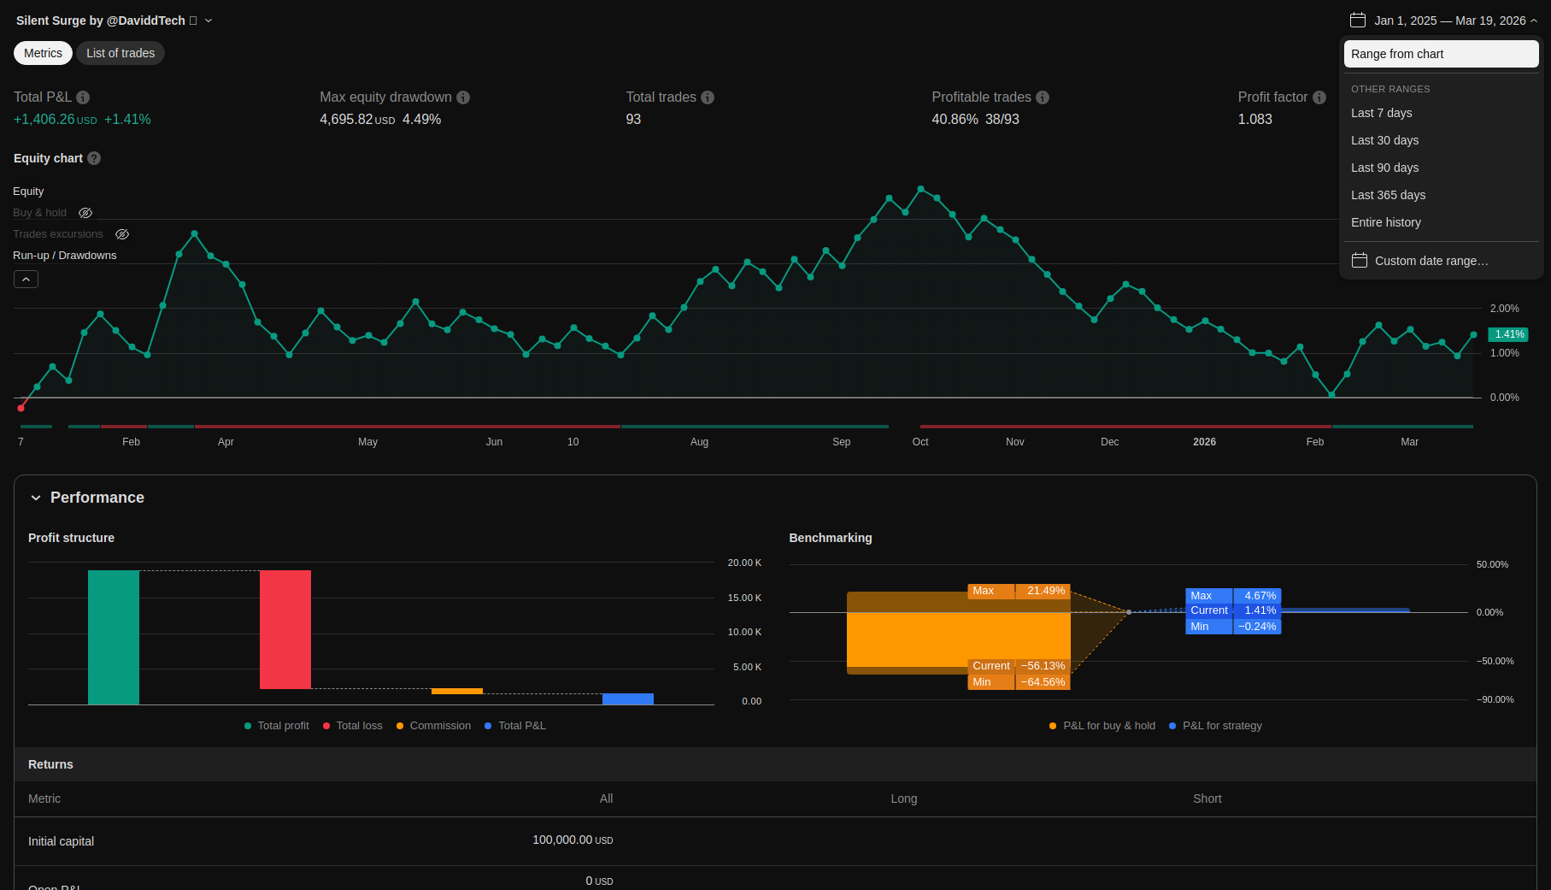Collapse the Performance section
Screen dimensions: 1551x890
coord(36,498)
